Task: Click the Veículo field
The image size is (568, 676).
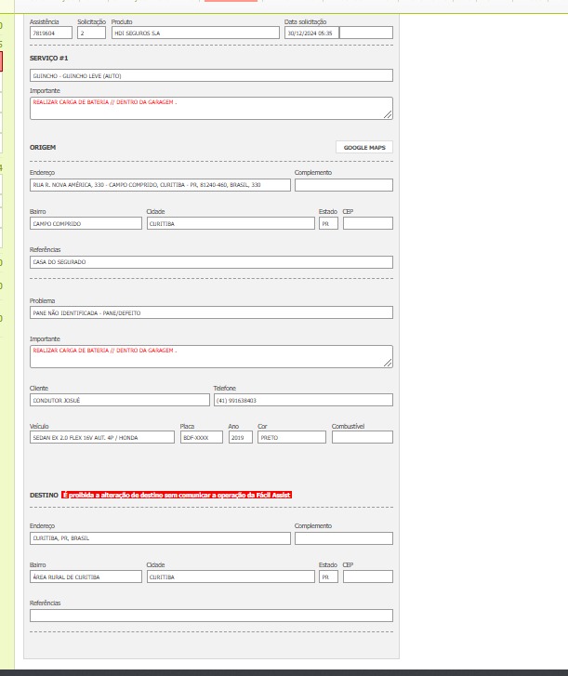Action: pos(102,437)
